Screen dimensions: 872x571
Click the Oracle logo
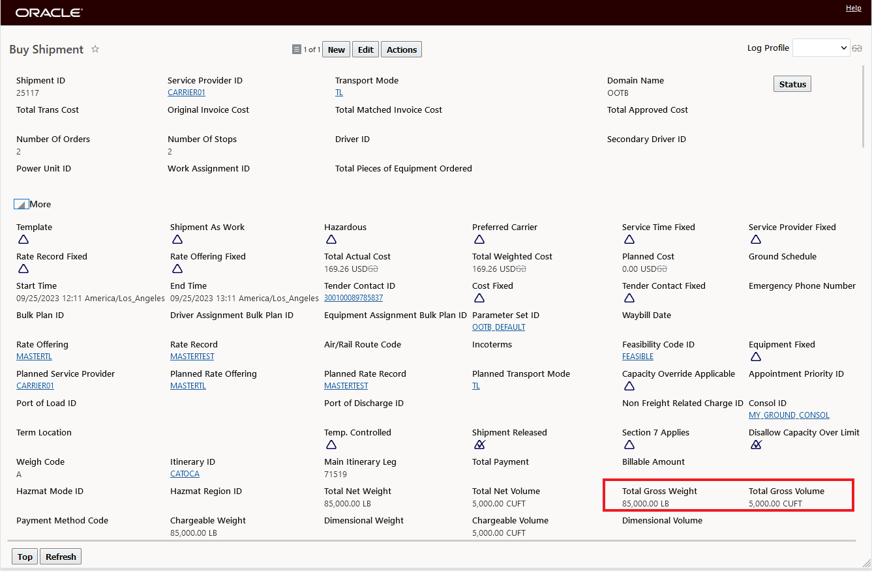coord(49,12)
